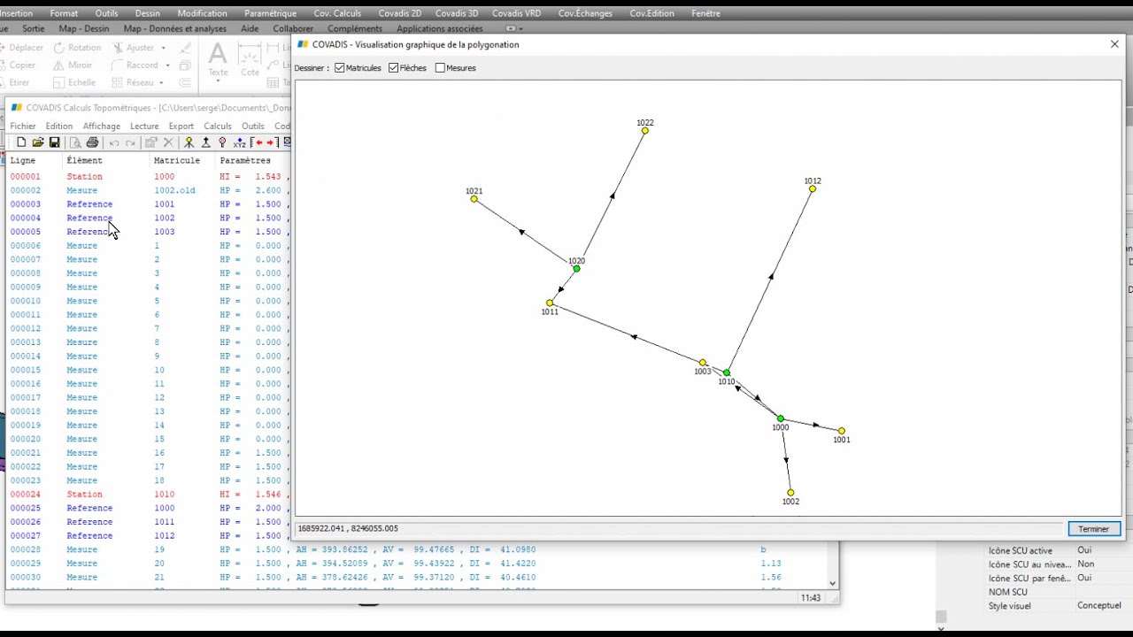Switch to the Collaborer ribbon tab
Screen dimensions: 1133x637
[293, 28]
